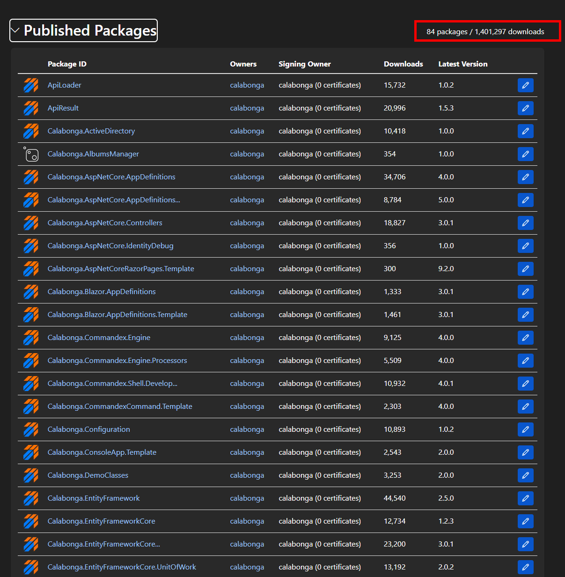Open Calabonga.DemoClasses package
This screenshot has height=577, width=565.
click(88, 475)
